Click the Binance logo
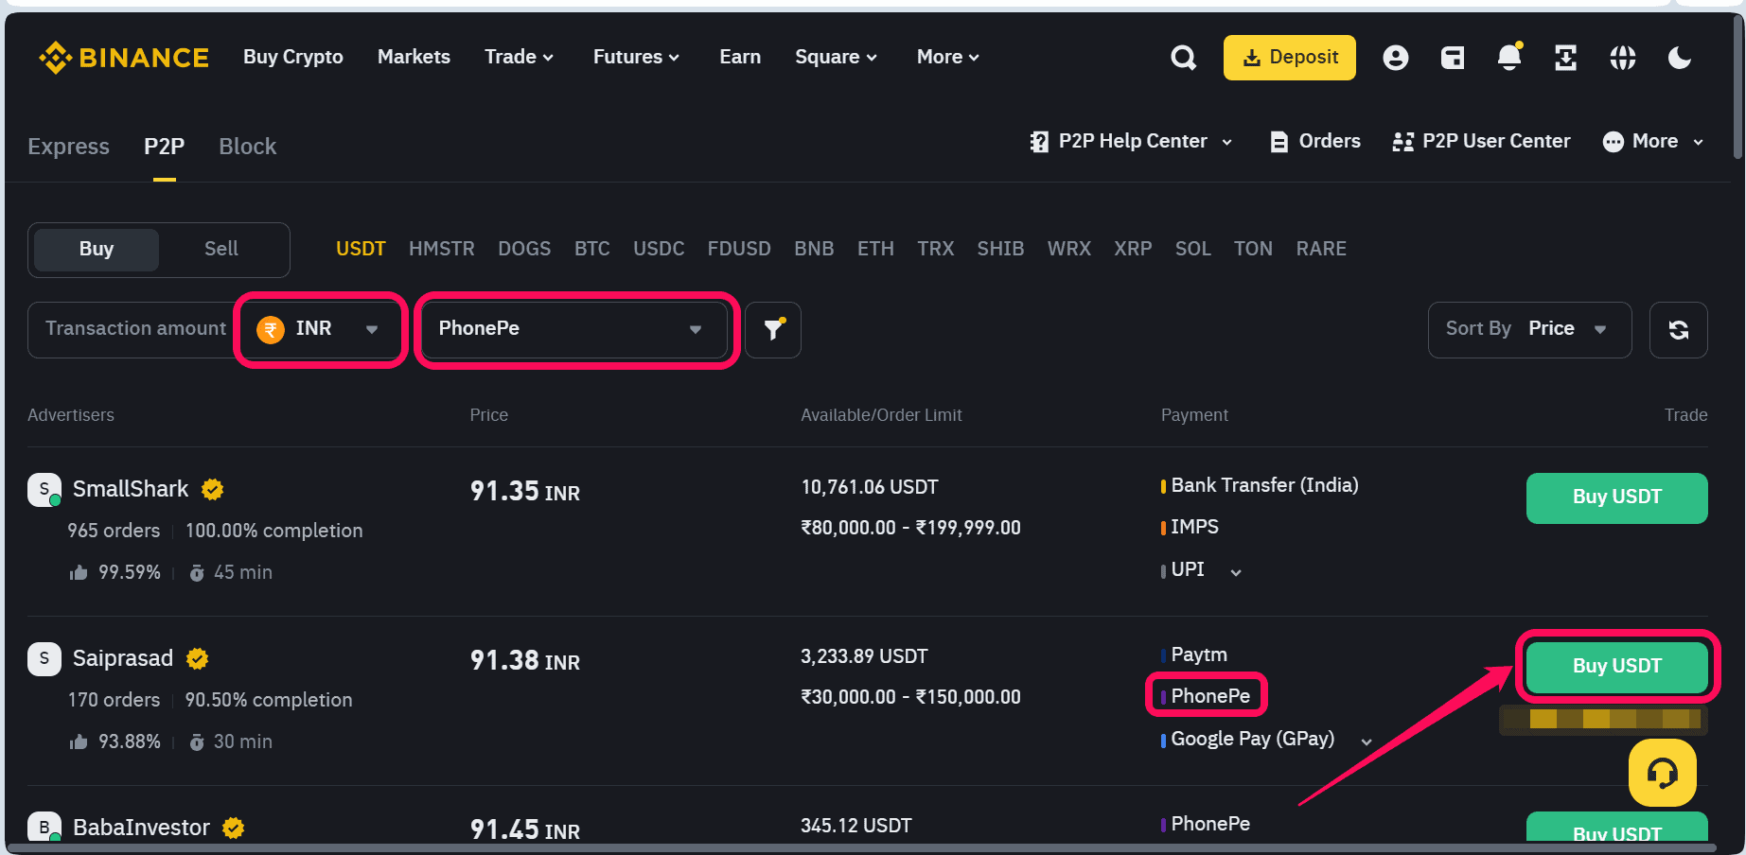This screenshot has width=1746, height=855. pyautogui.click(x=124, y=58)
